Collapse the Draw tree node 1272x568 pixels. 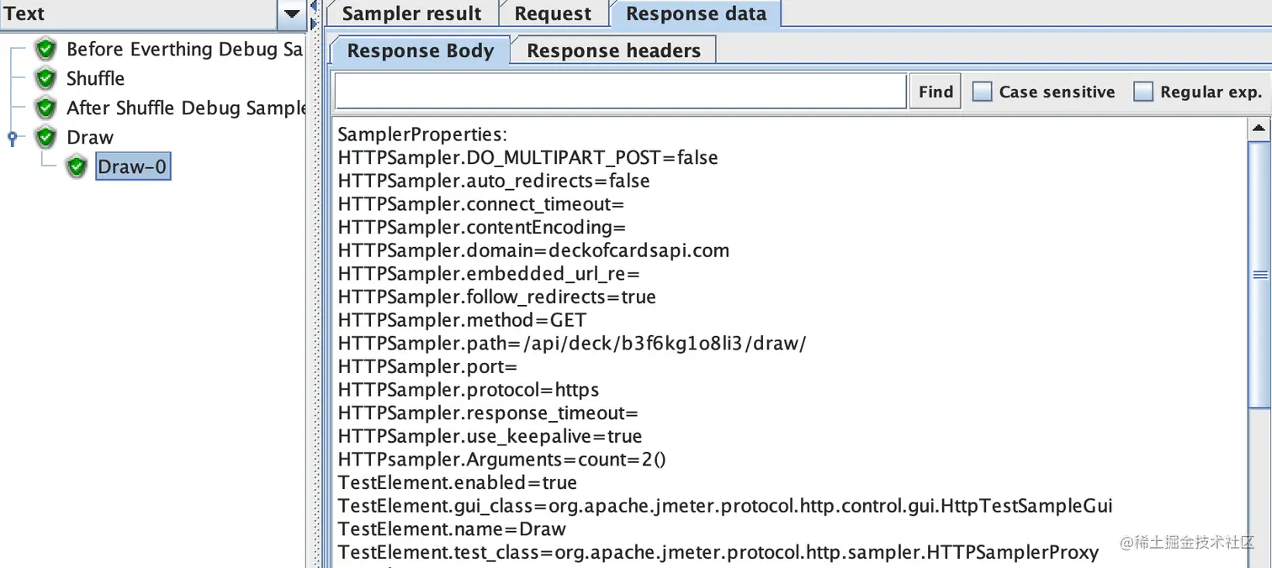pos(12,138)
